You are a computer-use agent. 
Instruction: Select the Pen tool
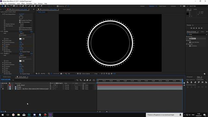point(23,6)
